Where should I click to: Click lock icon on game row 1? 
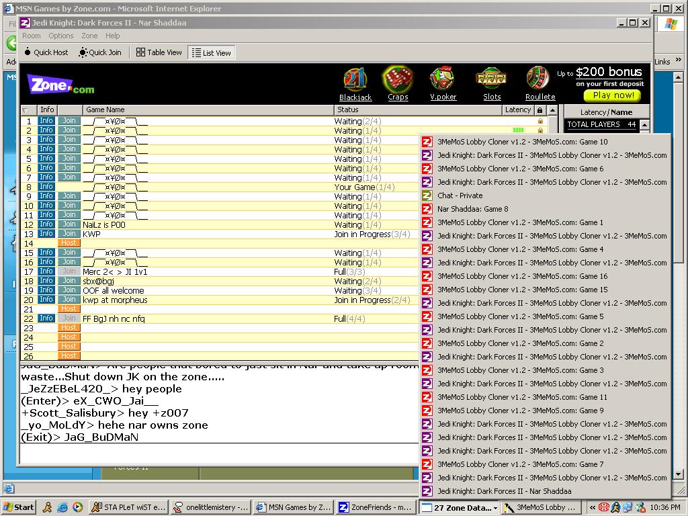coord(540,121)
